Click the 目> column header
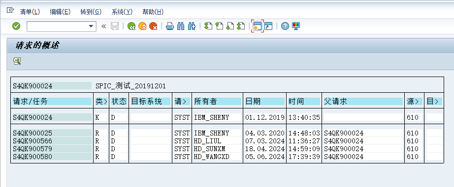Viewport: 454px width, 187px height. 434,101
